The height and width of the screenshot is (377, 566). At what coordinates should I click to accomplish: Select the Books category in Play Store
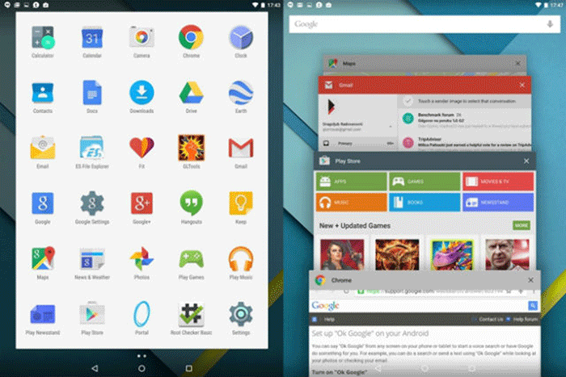(424, 202)
